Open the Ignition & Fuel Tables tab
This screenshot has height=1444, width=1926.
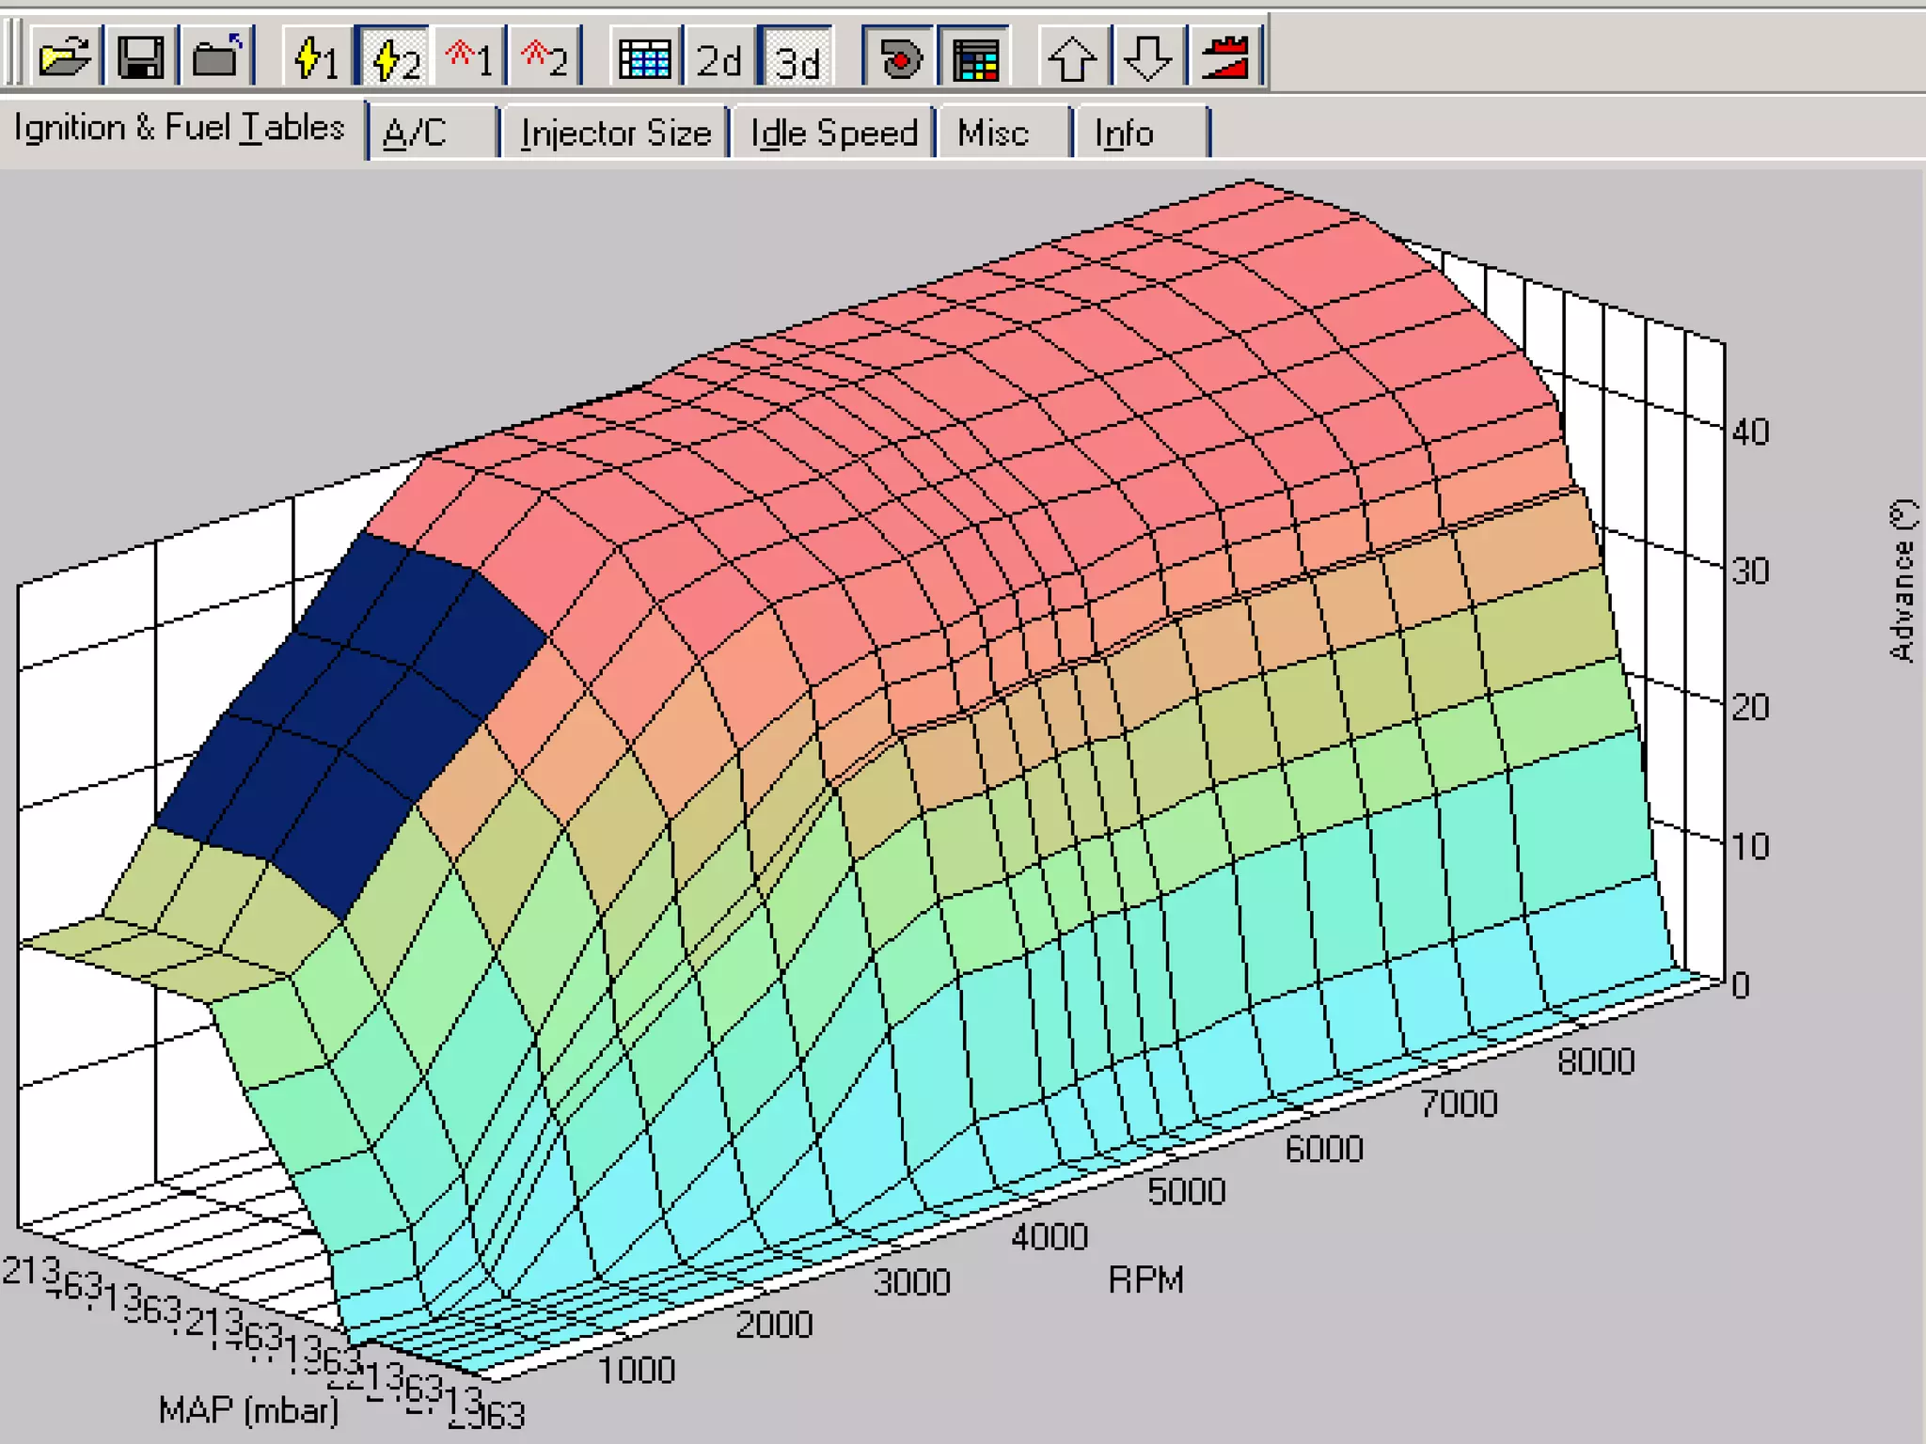pyautogui.click(x=179, y=128)
